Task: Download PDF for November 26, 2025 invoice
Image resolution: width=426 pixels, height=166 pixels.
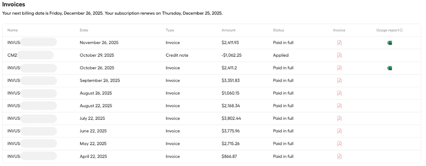Action: (339, 43)
